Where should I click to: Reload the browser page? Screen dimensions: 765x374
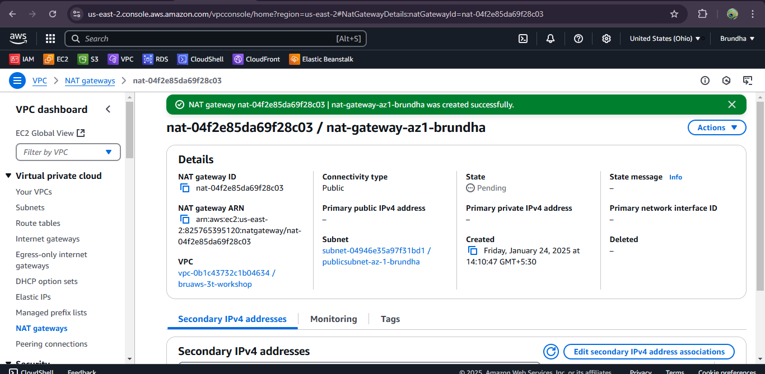click(x=53, y=14)
